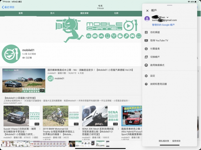Open 付費會員 menu entry
The width and height of the screenshot is (201, 150).
[169, 49]
